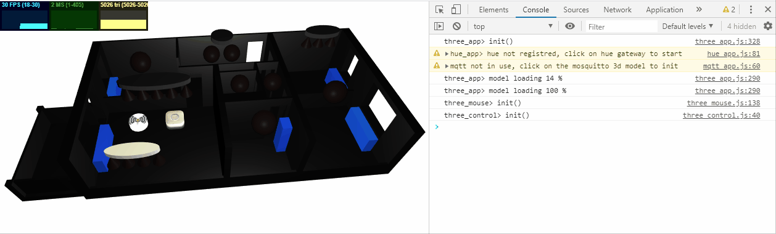Toggle the device toolbar icon

(x=456, y=10)
